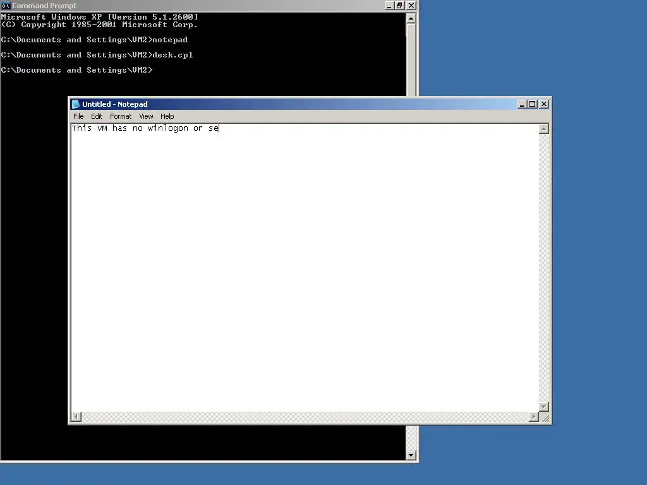Click the 'Command Prompt' title text

tap(44, 6)
